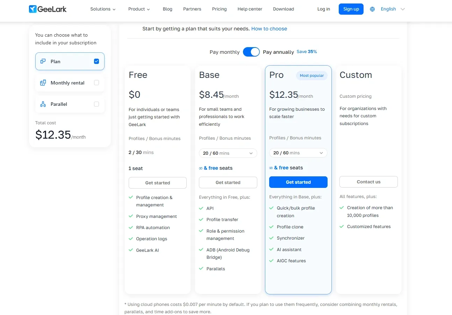Open Pro plan profiles/minutes dropdown
Screen dimensions: 452x315
click(298, 153)
